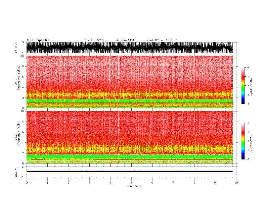This screenshot has height=205, width=266.
Task: Click the "Time (min)" axis label
Action: (x=134, y=186)
